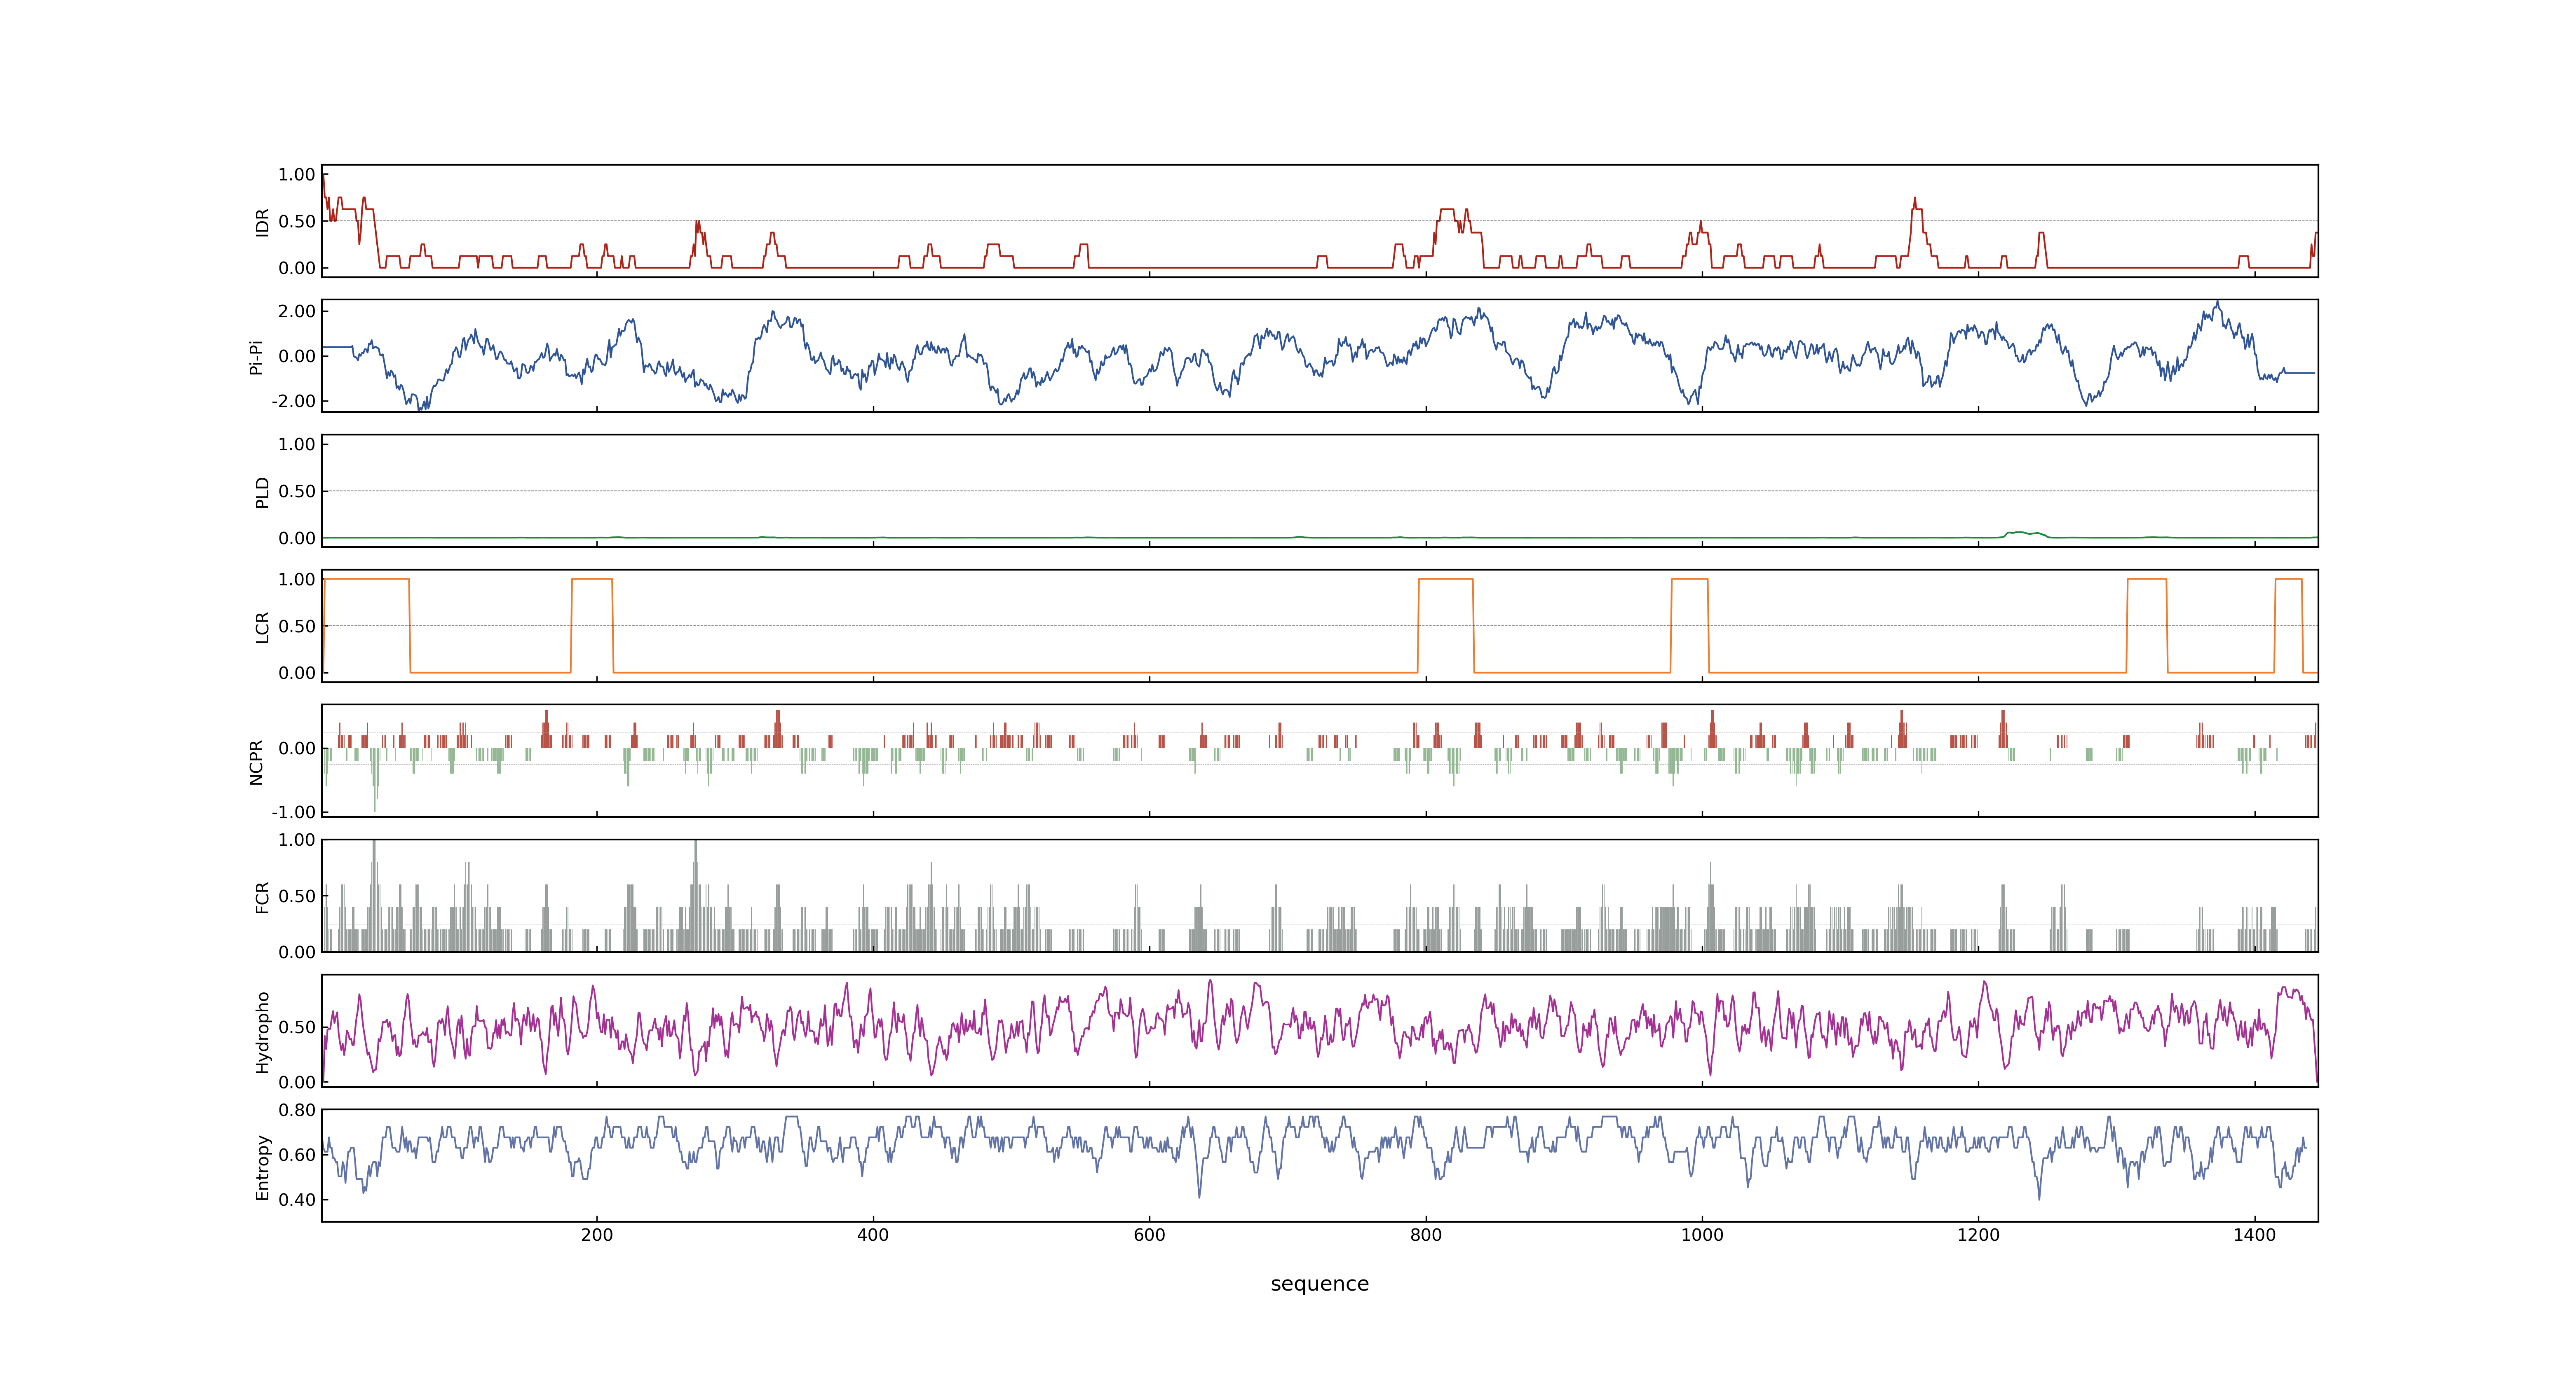Viewport: 2576px width, 1373px height.
Task: Click the 0.00 tick of Hydropho panel
Action: pos(297,1082)
